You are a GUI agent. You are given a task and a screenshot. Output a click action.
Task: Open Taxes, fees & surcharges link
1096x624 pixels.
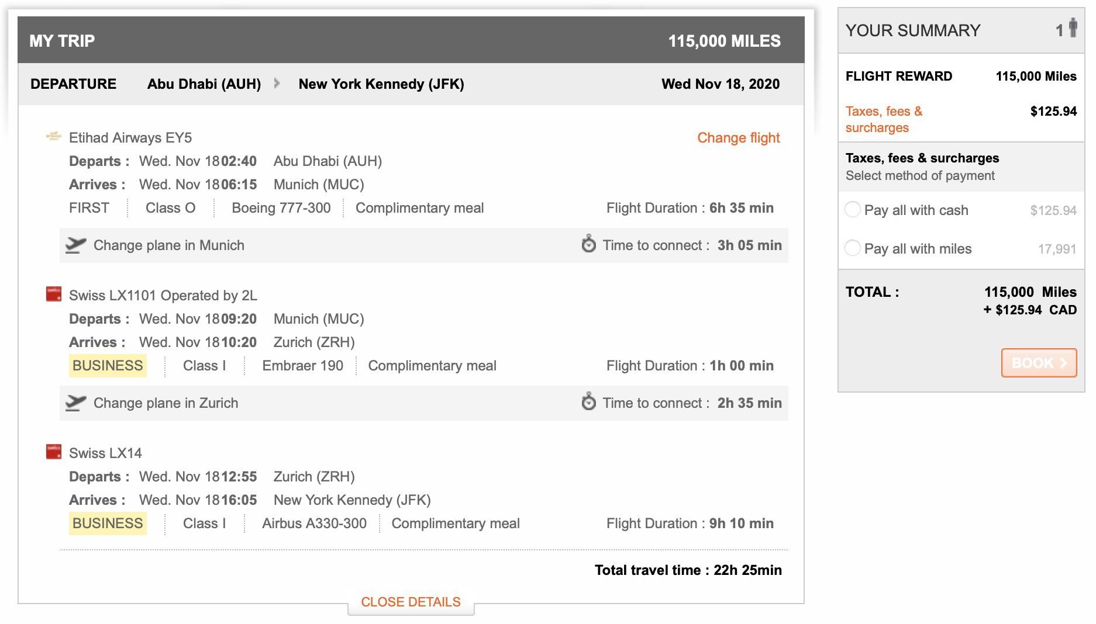click(x=884, y=119)
